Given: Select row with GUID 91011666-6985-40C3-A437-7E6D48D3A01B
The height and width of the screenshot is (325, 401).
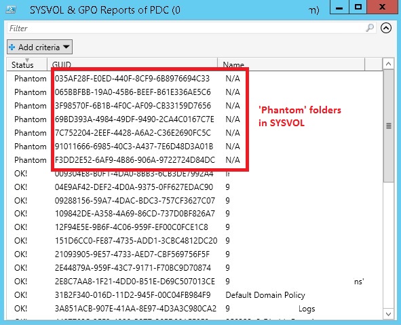Looking at the screenshot, I should (x=194, y=147).
